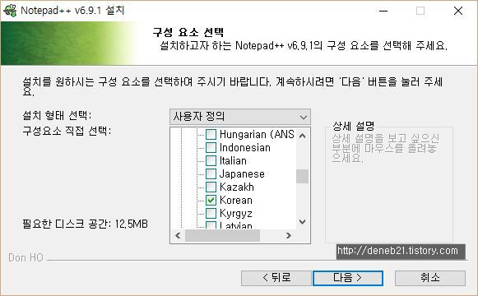Click the component list scroll up arrow
This screenshot has width=478, height=296.
click(x=303, y=136)
